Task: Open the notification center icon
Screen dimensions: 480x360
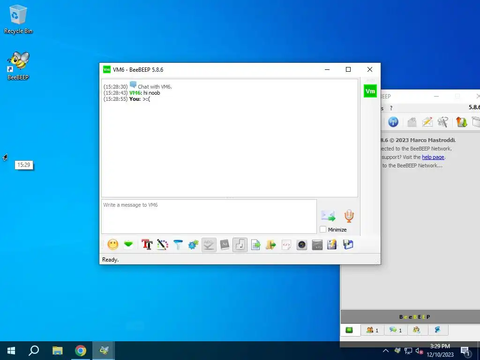Action: [465, 352]
